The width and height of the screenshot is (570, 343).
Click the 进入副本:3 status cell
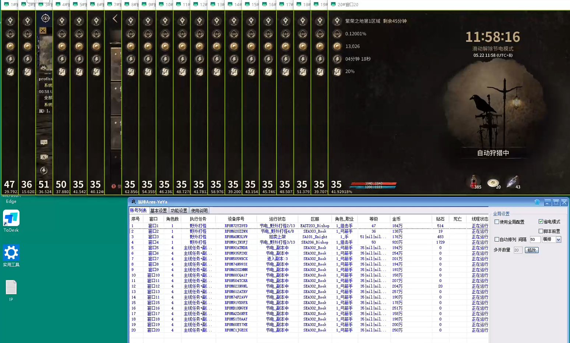click(277, 259)
